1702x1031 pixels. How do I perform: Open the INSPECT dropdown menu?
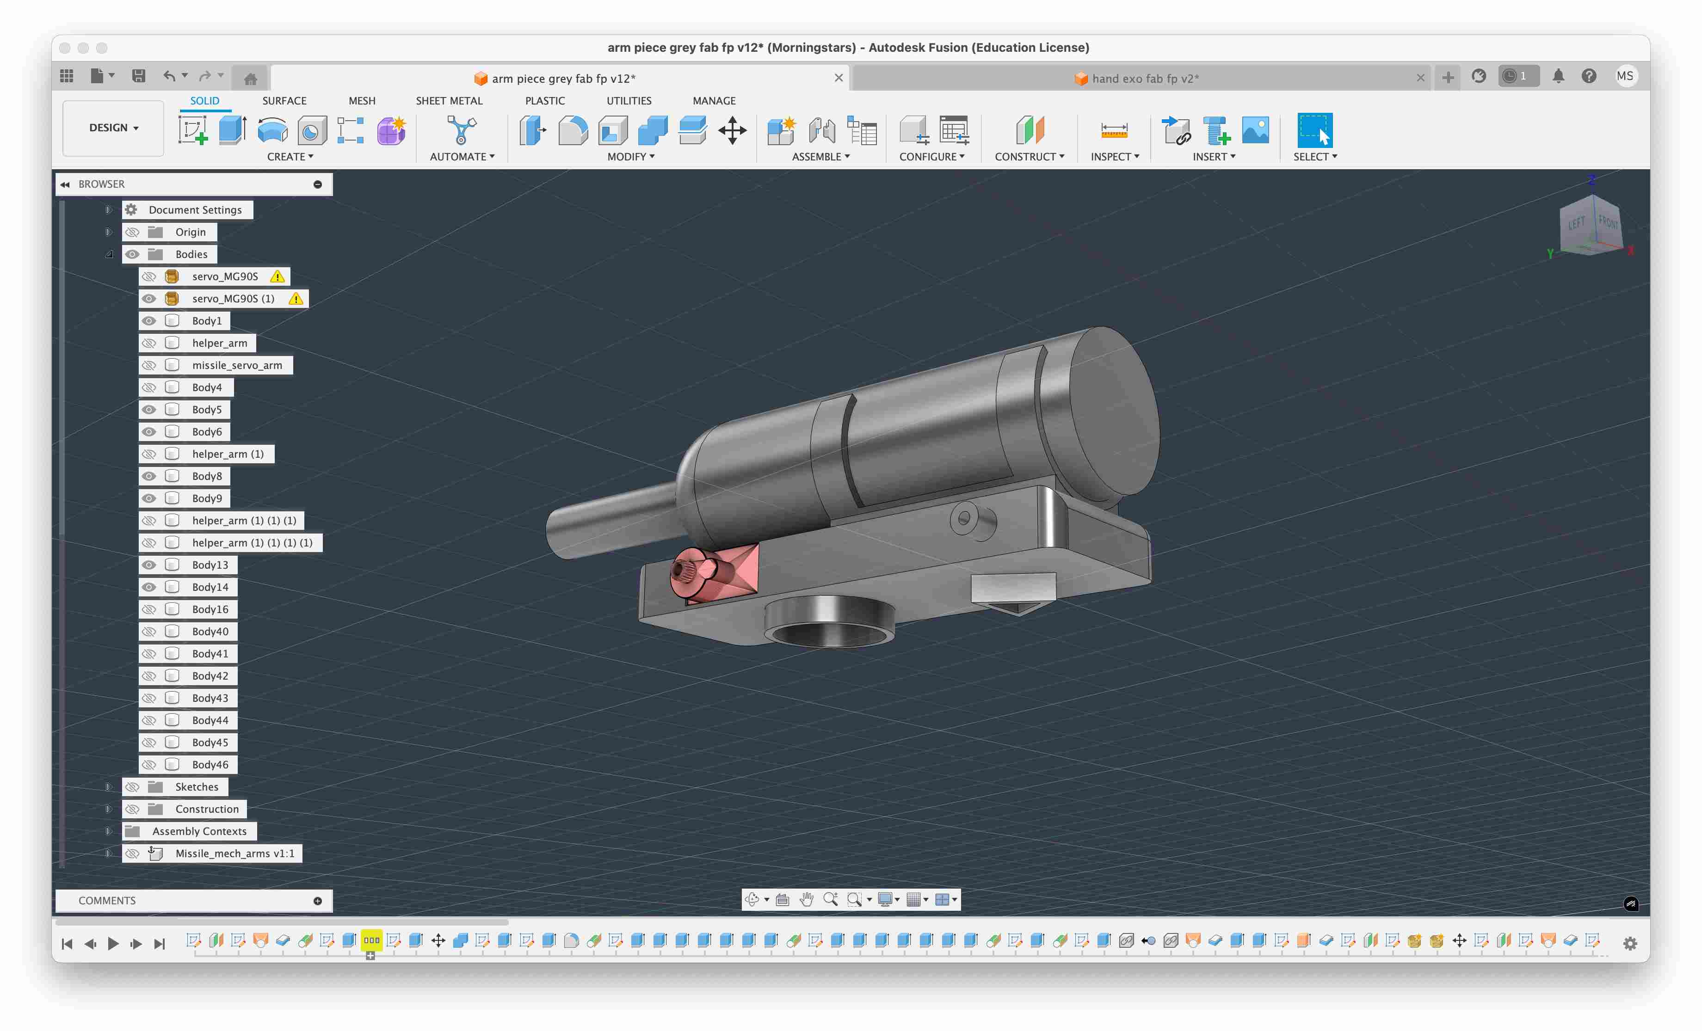[x=1115, y=157]
